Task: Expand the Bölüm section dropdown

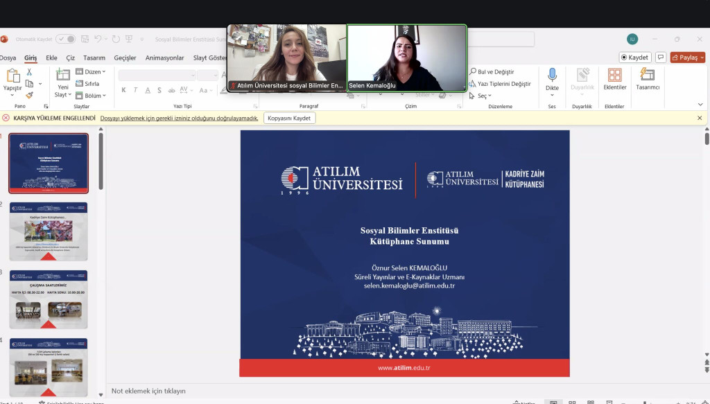Action: 94,96
